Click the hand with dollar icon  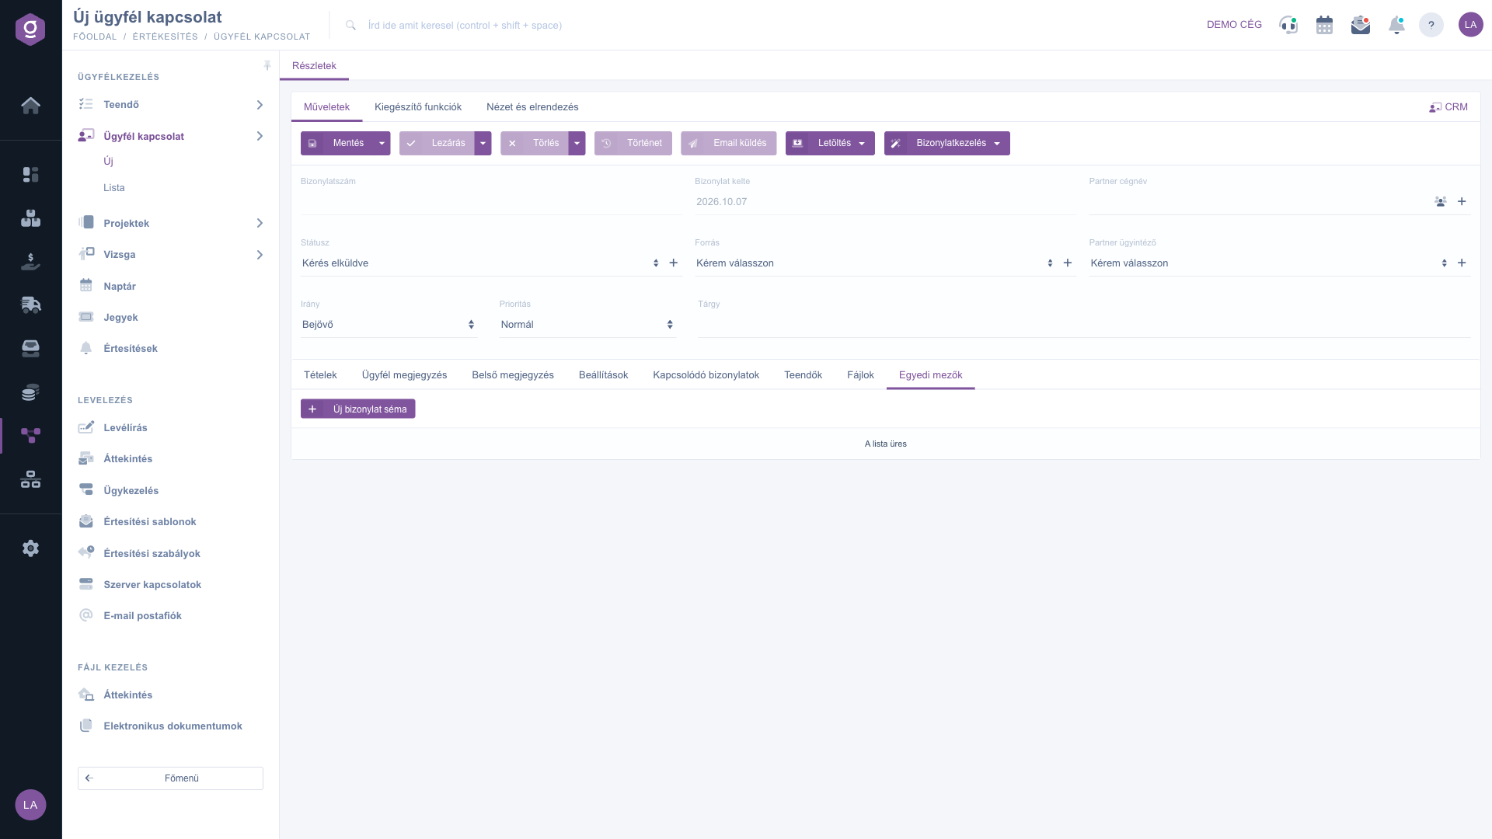pyautogui.click(x=30, y=262)
